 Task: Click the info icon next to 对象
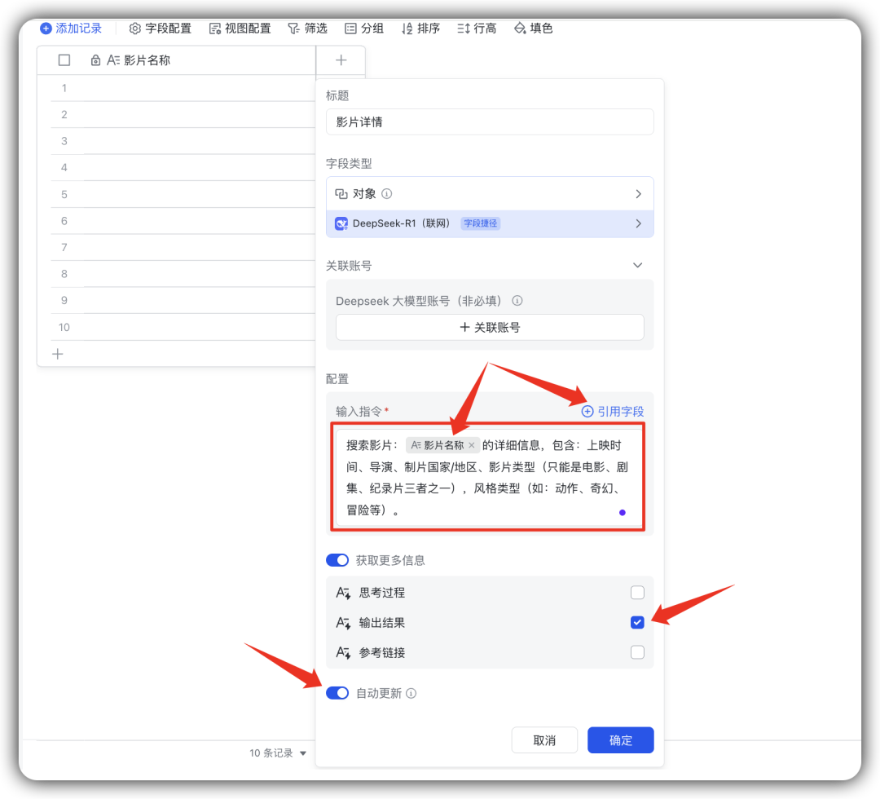(387, 194)
